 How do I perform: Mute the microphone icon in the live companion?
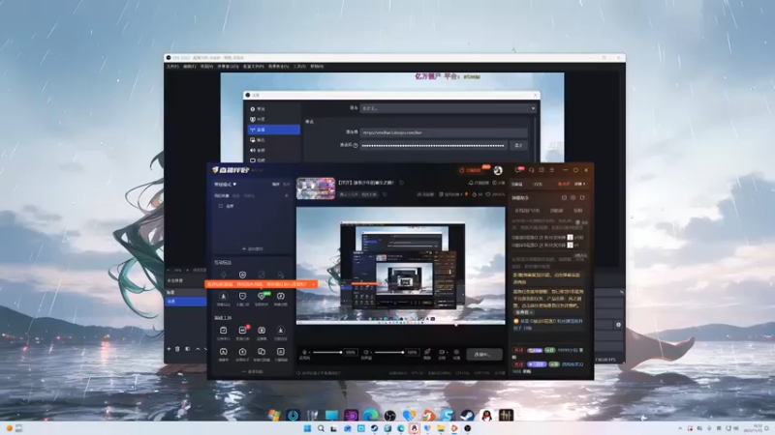click(x=304, y=352)
